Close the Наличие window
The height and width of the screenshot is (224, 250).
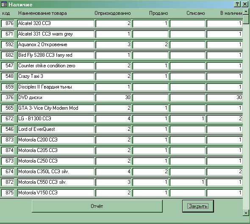(245, 4)
